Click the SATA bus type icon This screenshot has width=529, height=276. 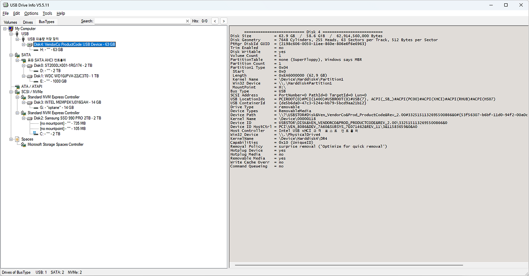tap(17, 55)
